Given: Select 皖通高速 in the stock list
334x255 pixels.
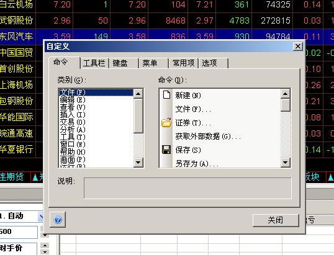Looking at the screenshot, I should click(x=16, y=133).
